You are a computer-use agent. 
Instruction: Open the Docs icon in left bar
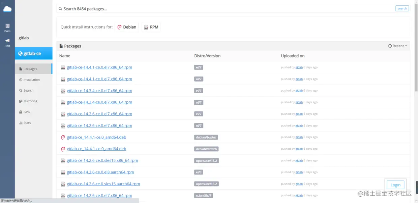tap(7, 28)
